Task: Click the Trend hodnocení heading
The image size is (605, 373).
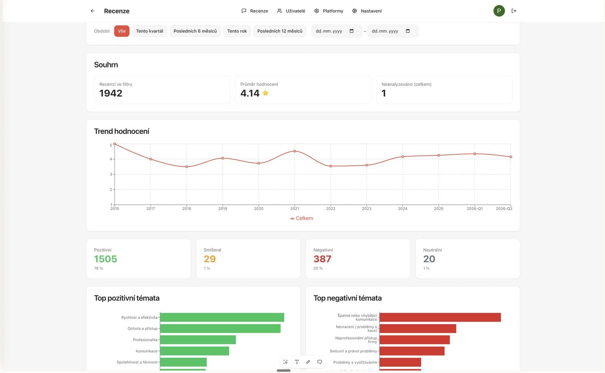Action: tap(122, 131)
